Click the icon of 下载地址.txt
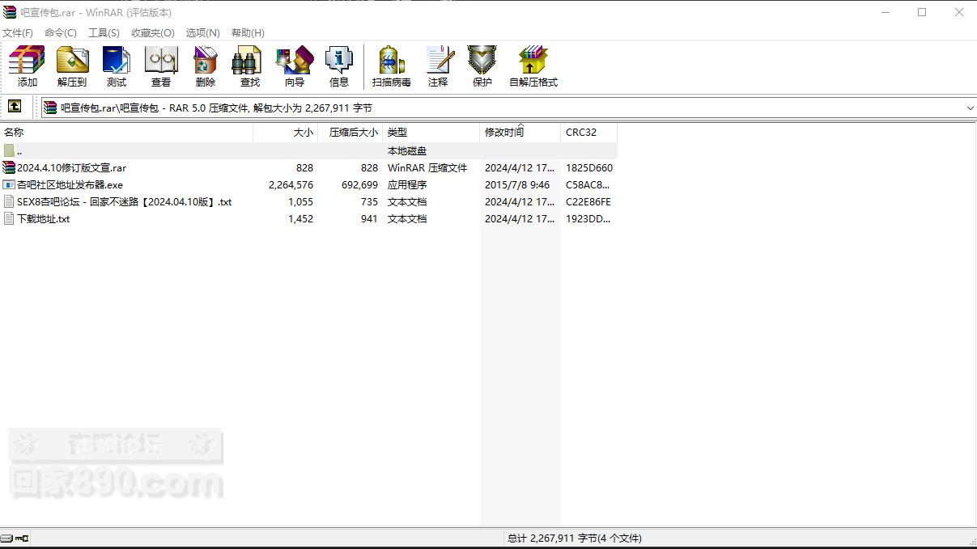977x549 pixels. [9, 218]
